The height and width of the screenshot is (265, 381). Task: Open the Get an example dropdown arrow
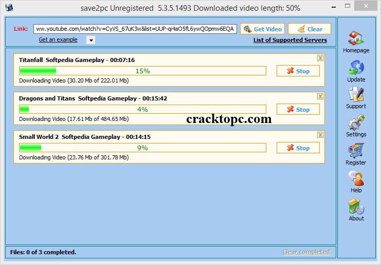click(x=91, y=40)
